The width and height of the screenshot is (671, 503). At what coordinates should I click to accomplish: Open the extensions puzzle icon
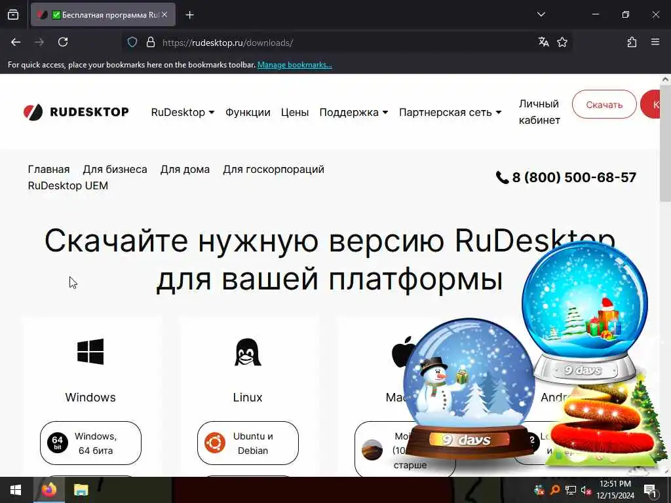pos(632,42)
